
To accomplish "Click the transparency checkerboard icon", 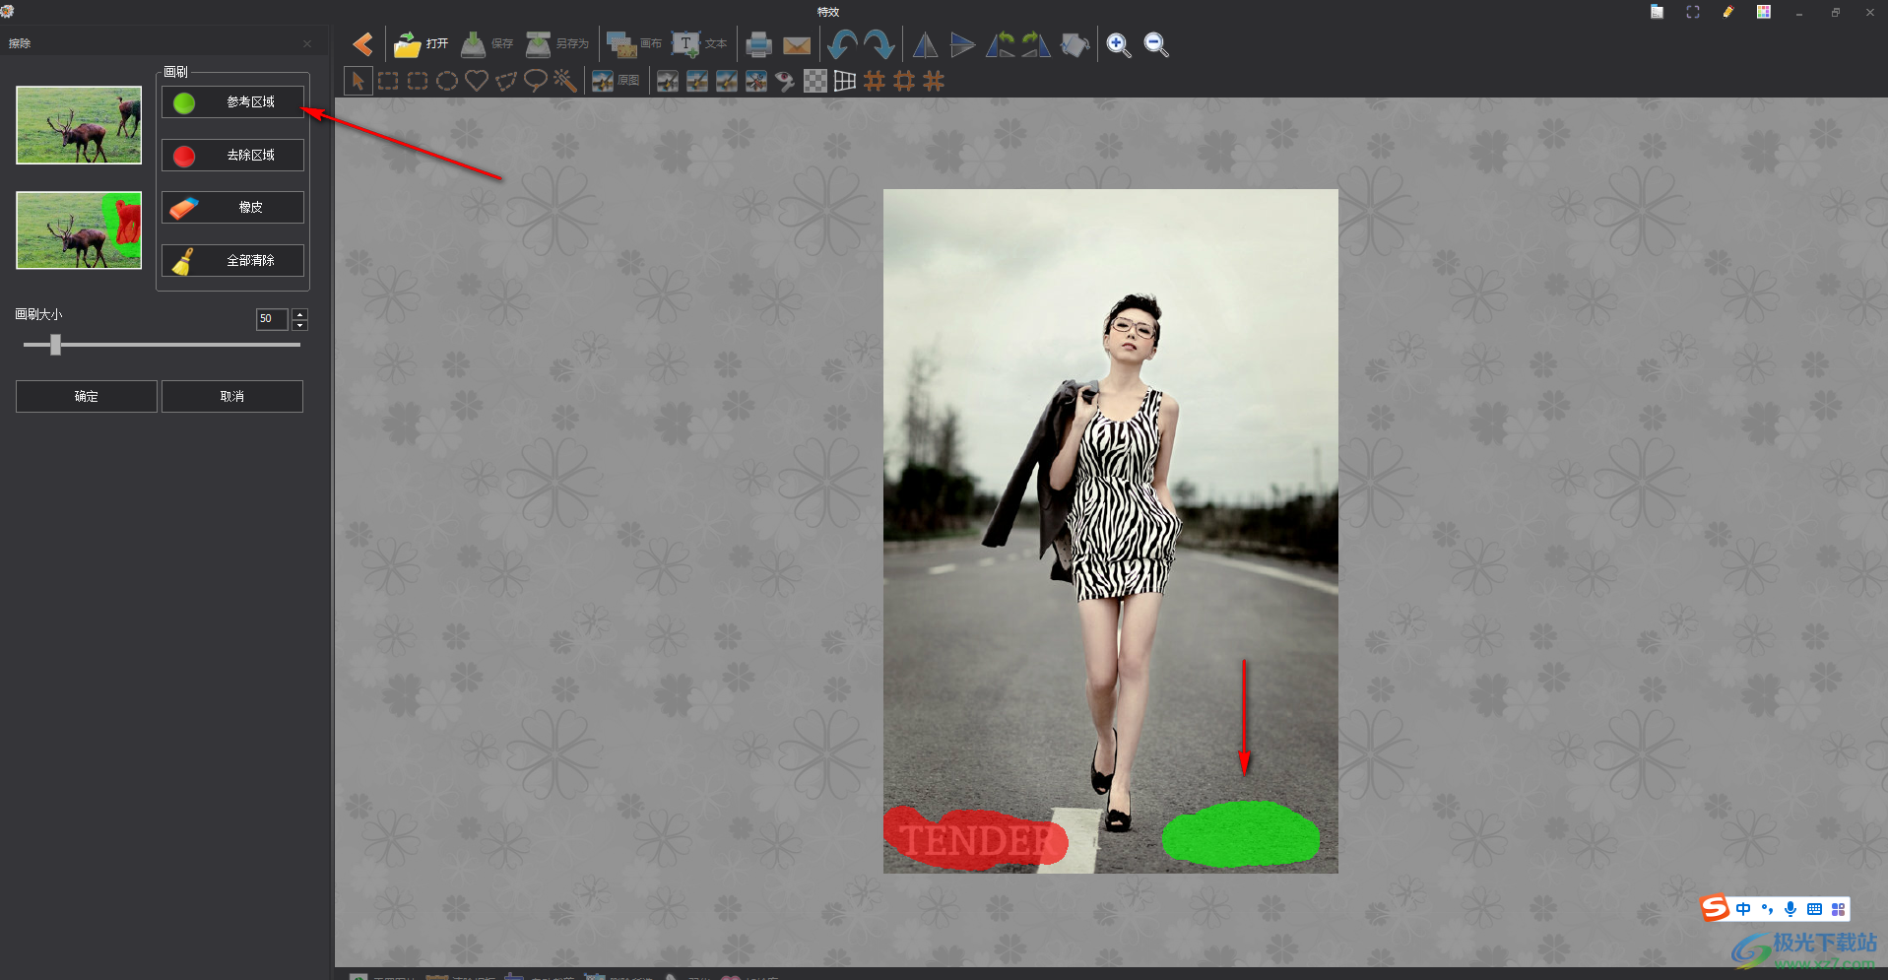I will click(x=815, y=81).
